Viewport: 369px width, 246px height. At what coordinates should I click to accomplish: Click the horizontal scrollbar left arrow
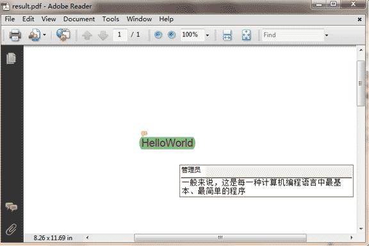click(x=87, y=238)
